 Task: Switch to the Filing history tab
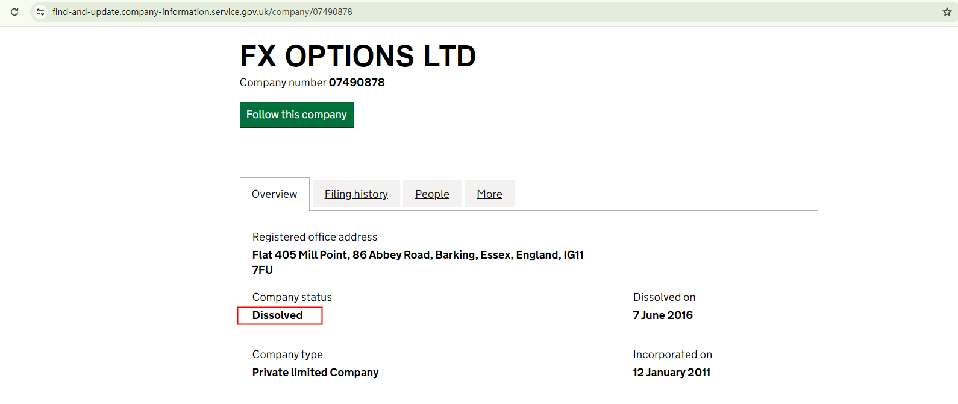(x=356, y=194)
